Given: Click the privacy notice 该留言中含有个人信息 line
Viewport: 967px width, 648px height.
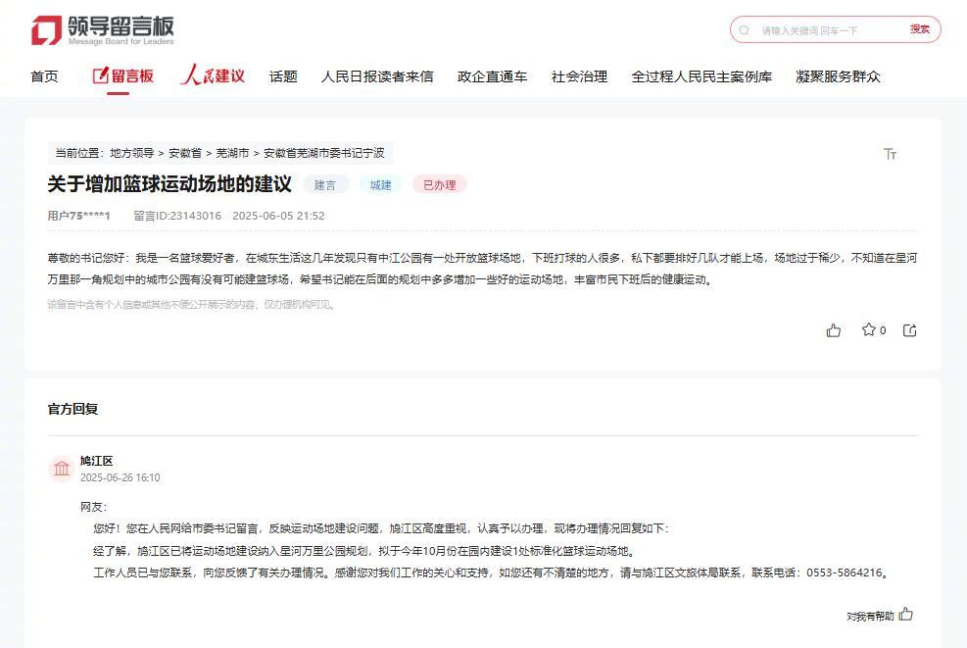Looking at the screenshot, I should [x=192, y=304].
